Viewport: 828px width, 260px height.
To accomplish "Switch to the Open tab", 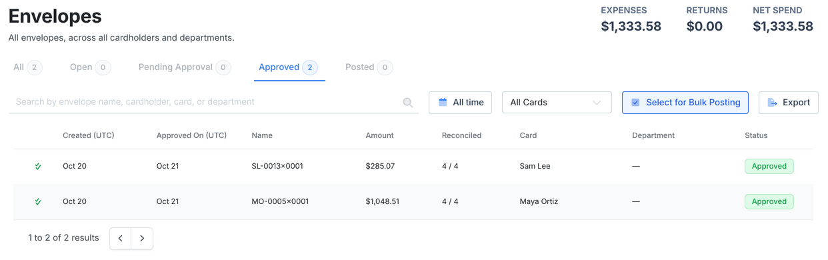I will (90, 67).
